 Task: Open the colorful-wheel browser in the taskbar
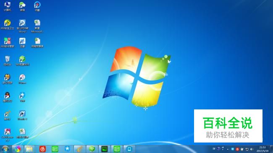click(x=18, y=149)
